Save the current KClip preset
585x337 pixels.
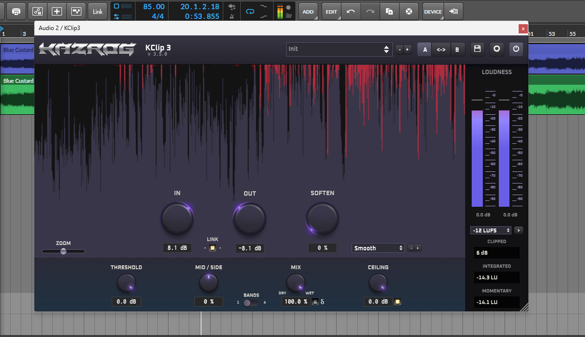(x=477, y=49)
